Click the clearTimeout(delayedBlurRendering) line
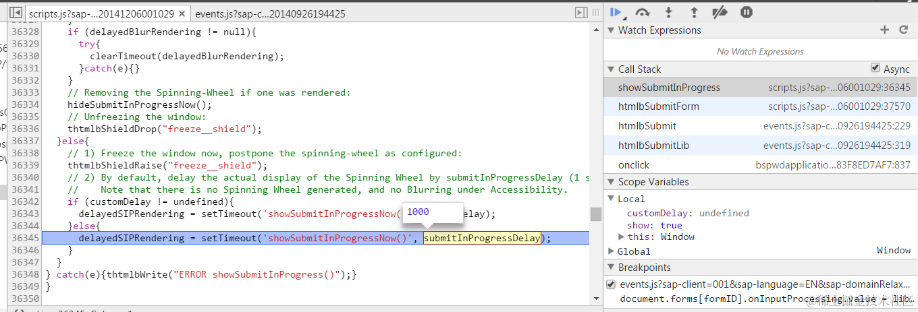 coord(187,56)
